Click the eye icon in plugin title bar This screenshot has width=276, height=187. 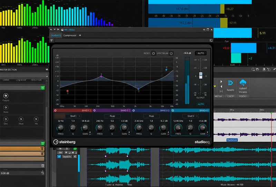pos(204,30)
